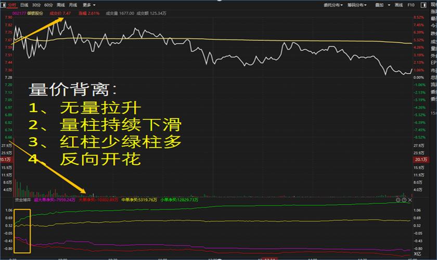
Task: Switch to 月线 monthly chart tab
Action: (x=73, y=5)
